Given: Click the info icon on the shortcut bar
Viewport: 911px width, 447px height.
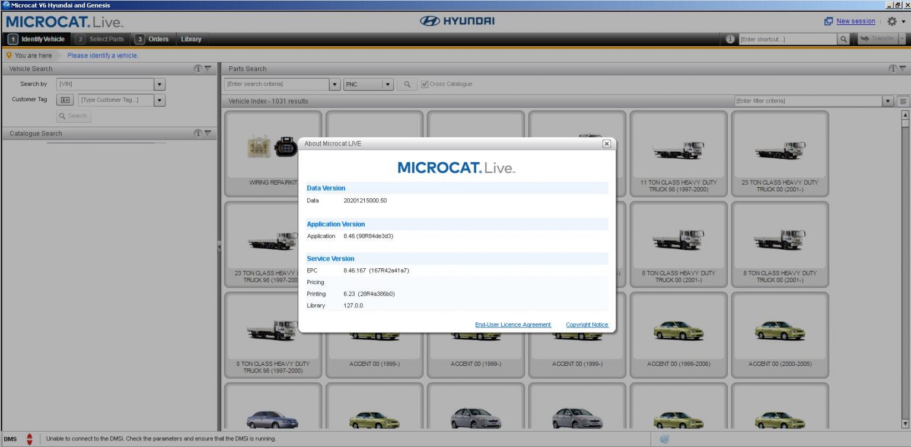Looking at the screenshot, I should [x=729, y=39].
